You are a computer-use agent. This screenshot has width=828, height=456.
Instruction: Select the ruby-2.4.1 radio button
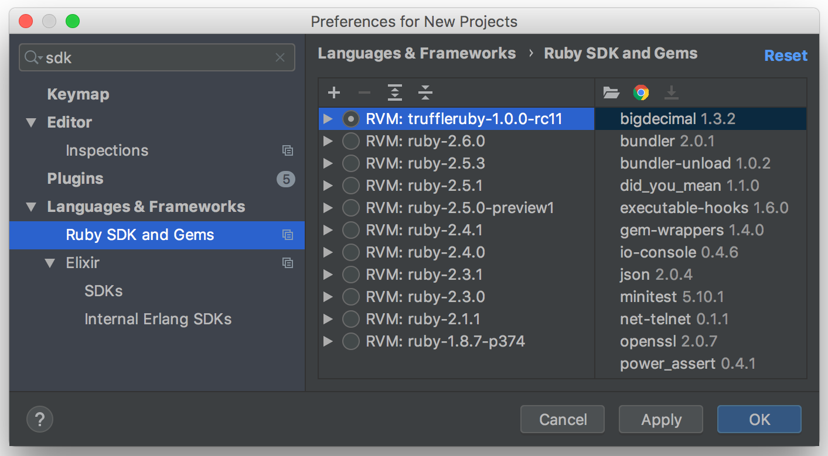pyautogui.click(x=350, y=230)
